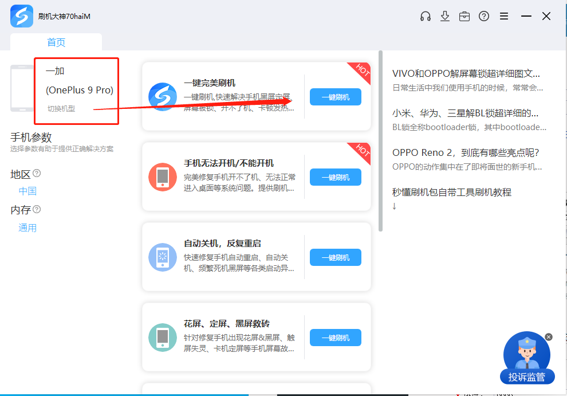Image resolution: width=567 pixels, height=396 pixels.
Task: Open customer service headset icon
Action: pos(425,16)
